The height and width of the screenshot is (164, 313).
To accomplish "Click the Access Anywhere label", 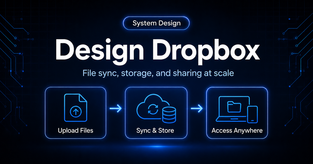I will click(x=237, y=130).
